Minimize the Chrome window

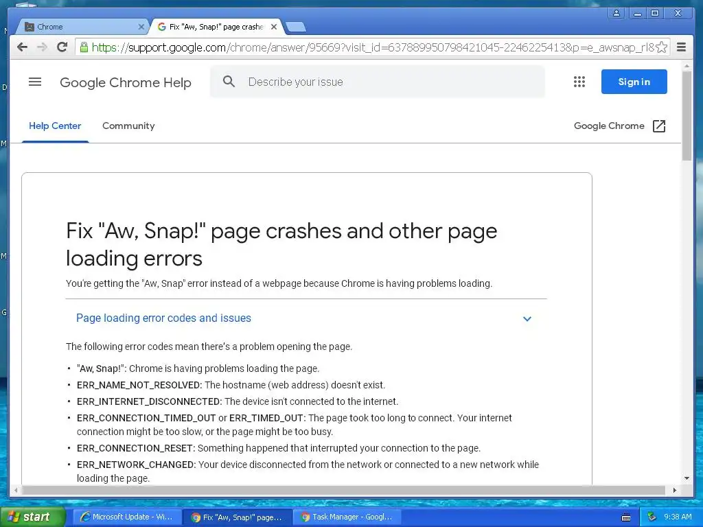tap(636, 13)
